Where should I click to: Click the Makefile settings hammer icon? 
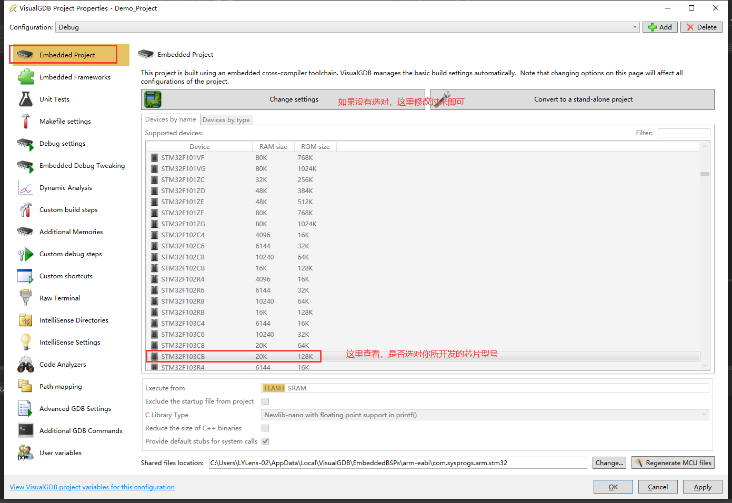click(x=25, y=121)
